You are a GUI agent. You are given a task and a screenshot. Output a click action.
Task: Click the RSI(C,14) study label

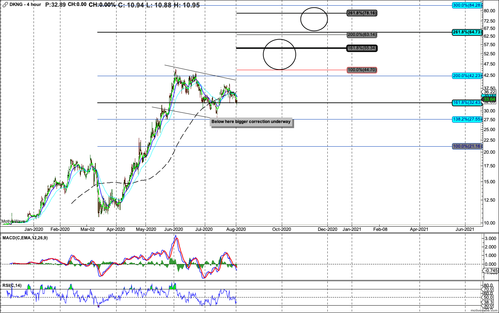(x=12, y=285)
